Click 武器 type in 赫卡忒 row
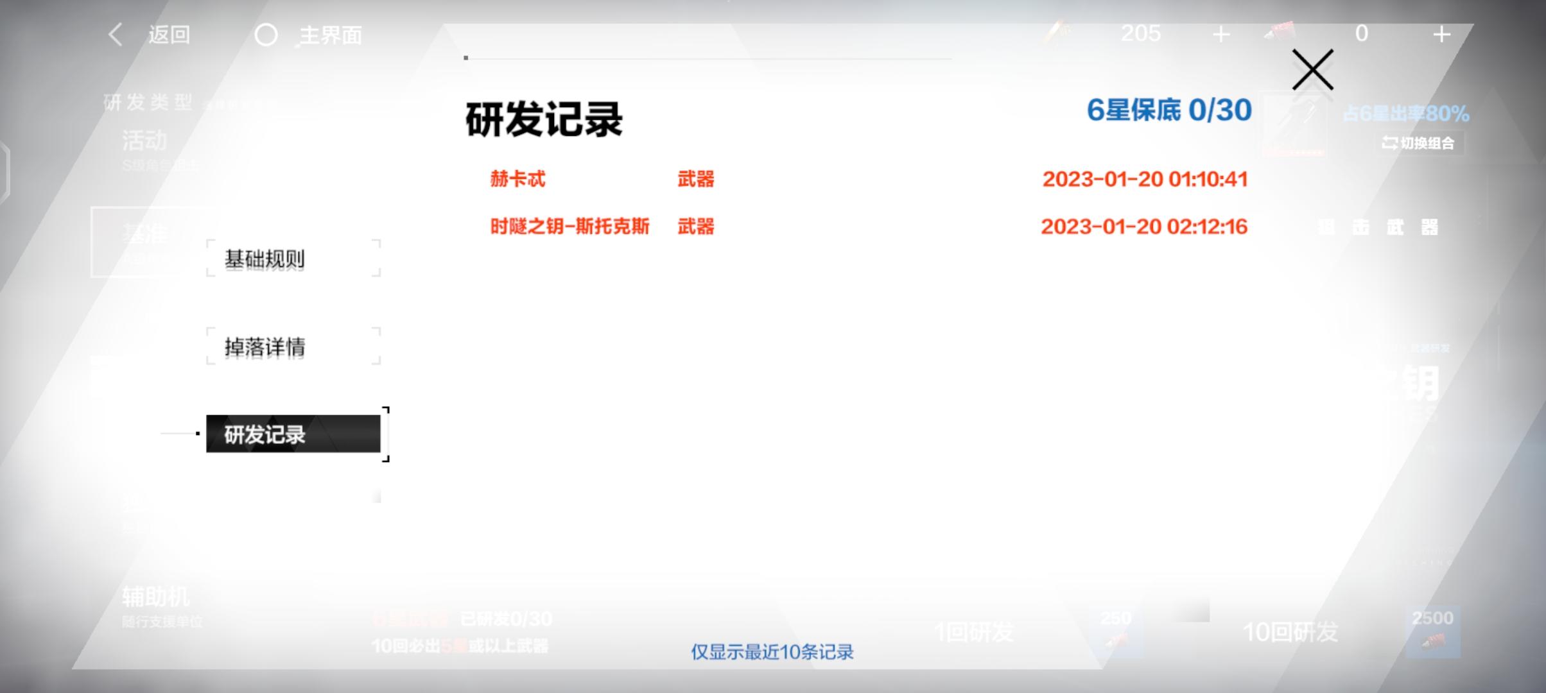This screenshot has width=1546, height=693. [696, 179]
